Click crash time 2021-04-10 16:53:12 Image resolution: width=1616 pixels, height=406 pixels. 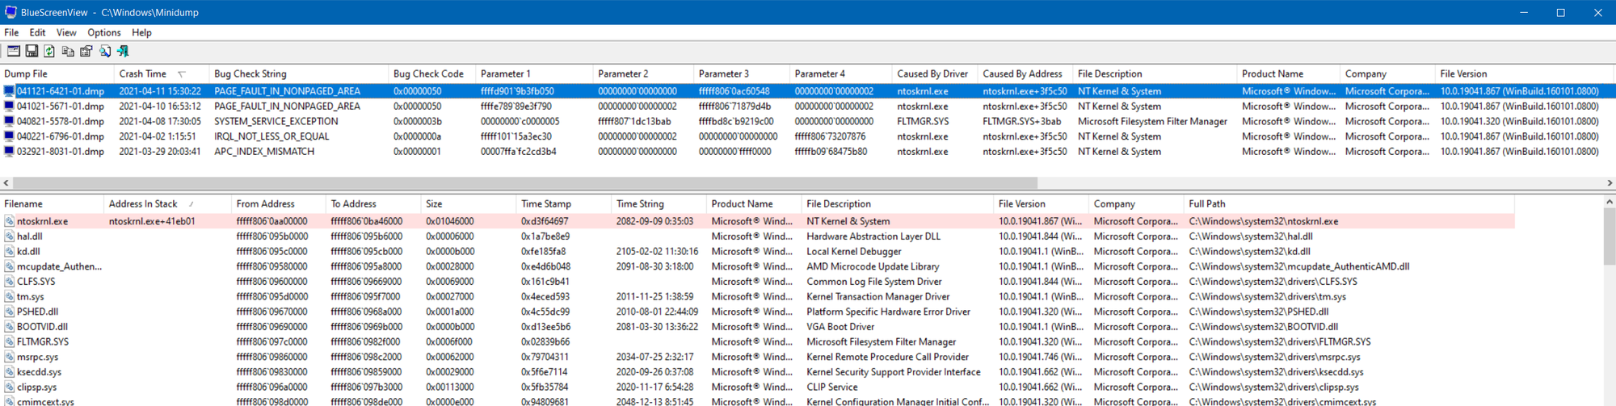coord(160,107)
